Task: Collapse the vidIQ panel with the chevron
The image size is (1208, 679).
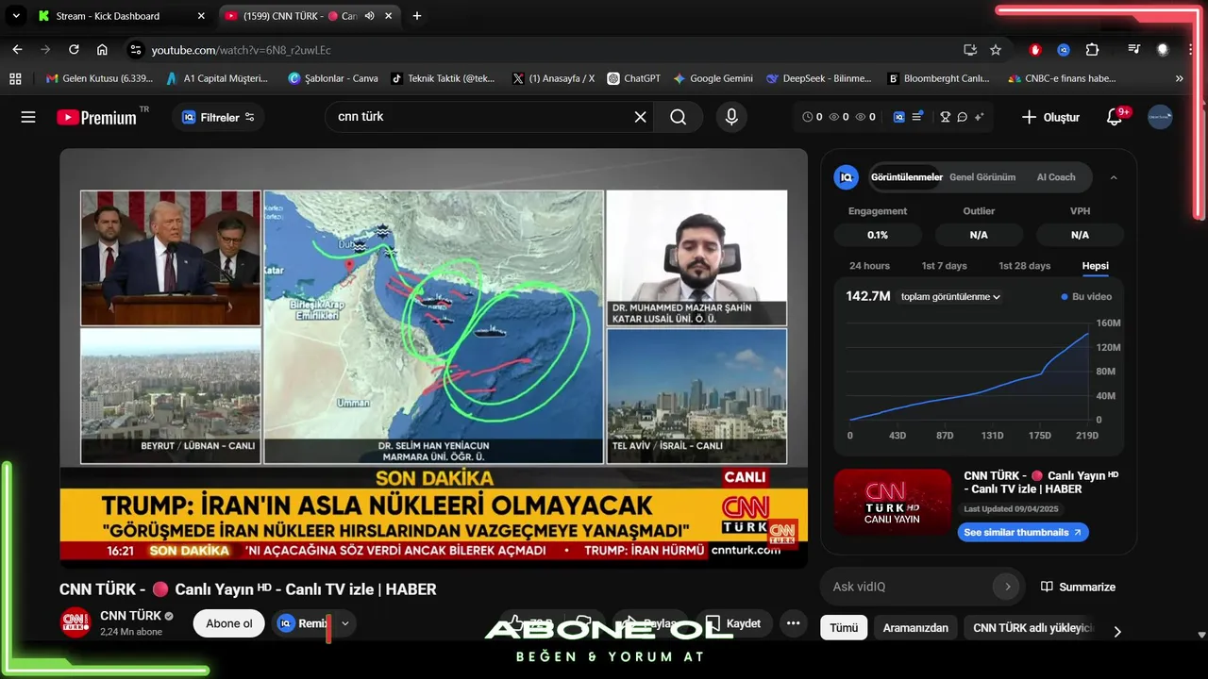Action: 1114,177
